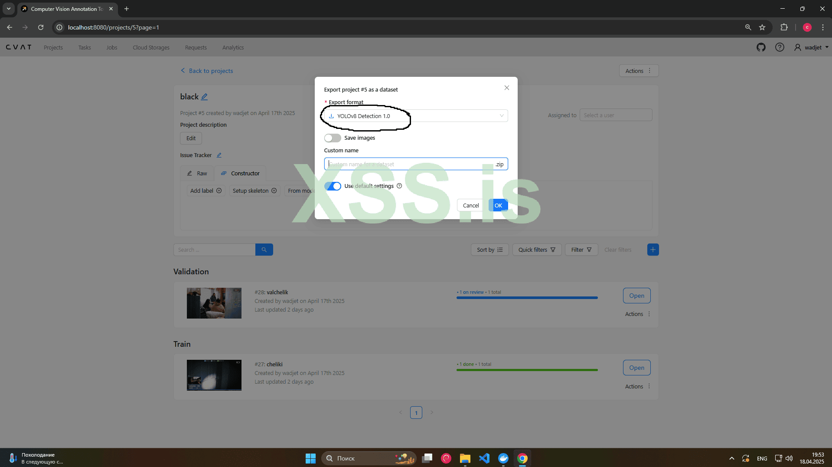The width and height of the screenshot is (832, 467).
Task: Open the Requests menu
Action: [x=196, y=47]
